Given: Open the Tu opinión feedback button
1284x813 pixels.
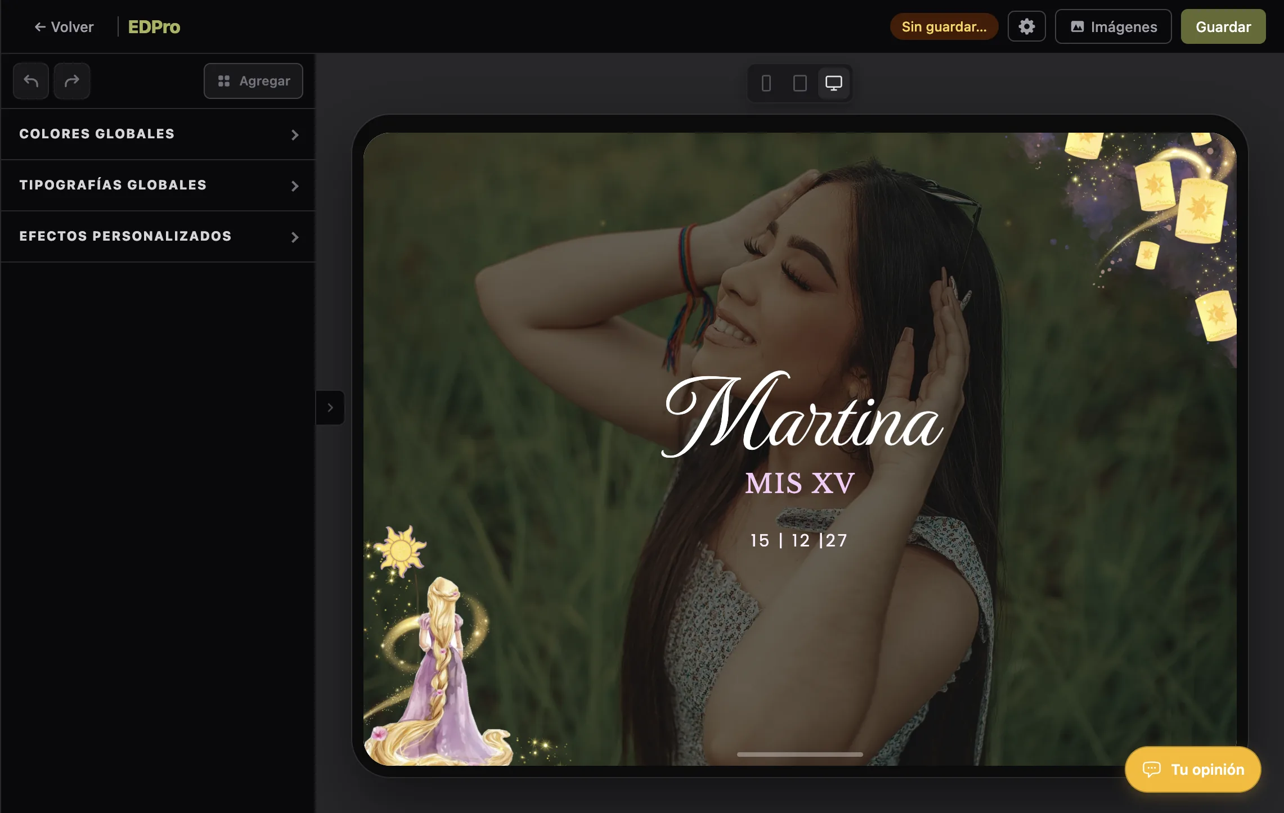Looking at the screenshot, I should pos(1193,769).
